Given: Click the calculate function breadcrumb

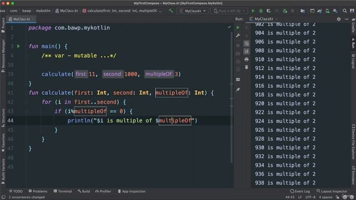Looking at the screenshot, I should click(122, 11).
